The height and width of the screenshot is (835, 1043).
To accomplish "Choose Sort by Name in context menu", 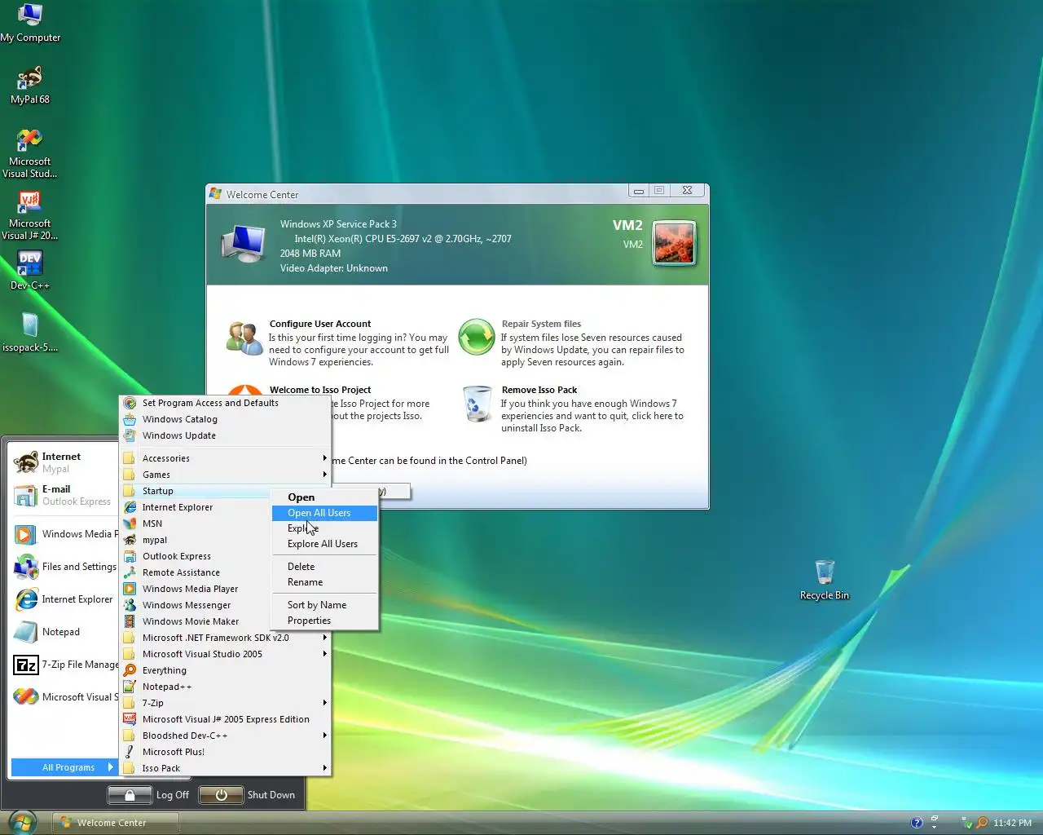I will click(x=324, y=605).
